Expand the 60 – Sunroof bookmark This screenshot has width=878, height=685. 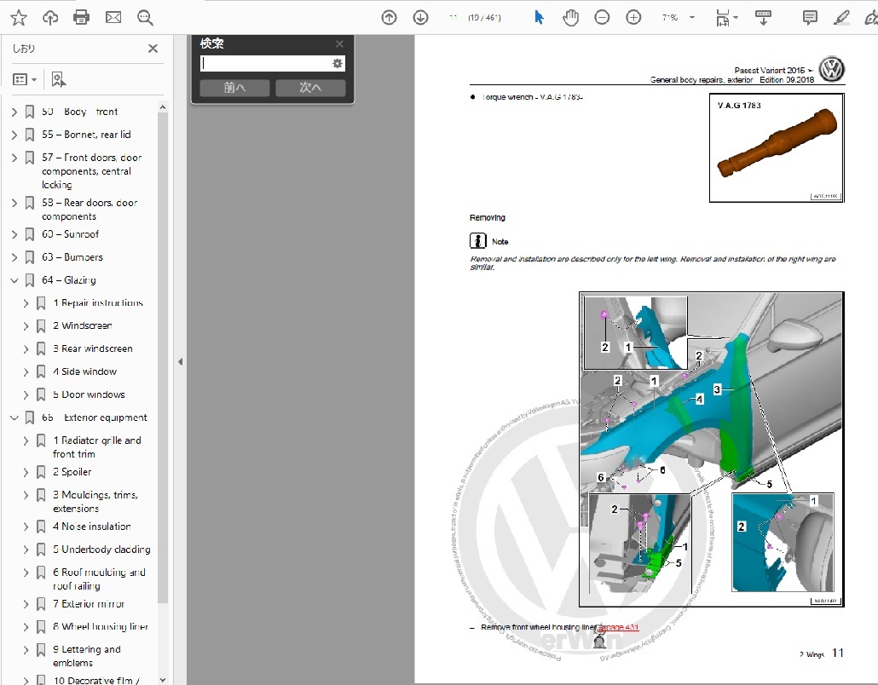click(14, 234)
